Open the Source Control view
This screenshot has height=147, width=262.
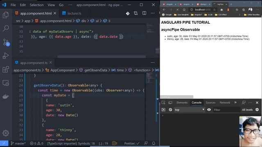tap(6, 42)
